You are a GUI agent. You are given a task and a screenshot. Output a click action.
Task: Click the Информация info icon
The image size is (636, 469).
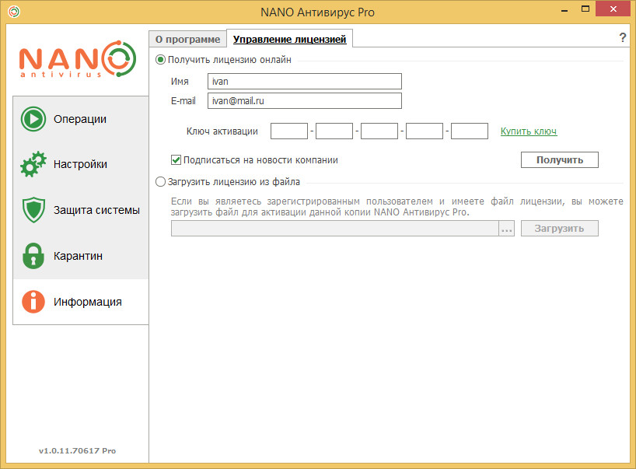point(33,302)
